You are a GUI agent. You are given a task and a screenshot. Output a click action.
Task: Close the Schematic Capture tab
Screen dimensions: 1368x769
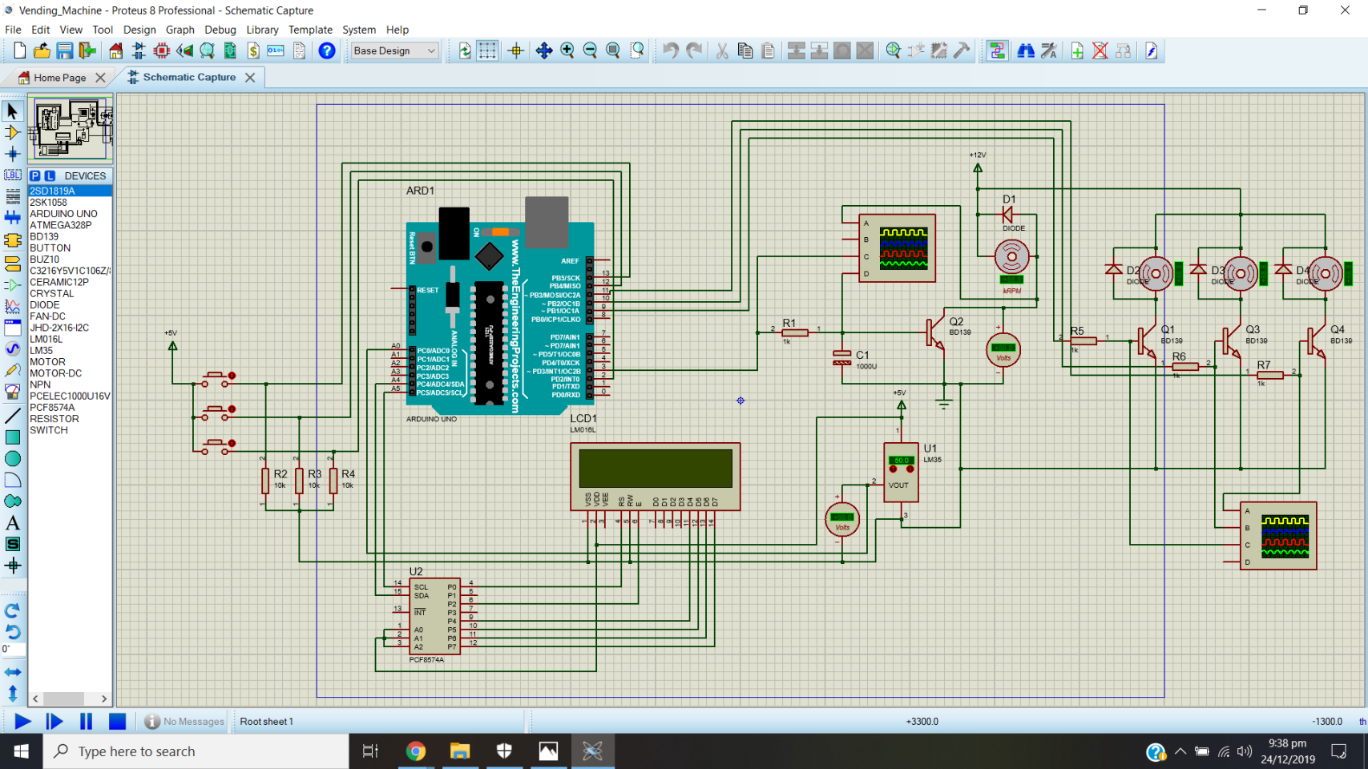(250, 78)
